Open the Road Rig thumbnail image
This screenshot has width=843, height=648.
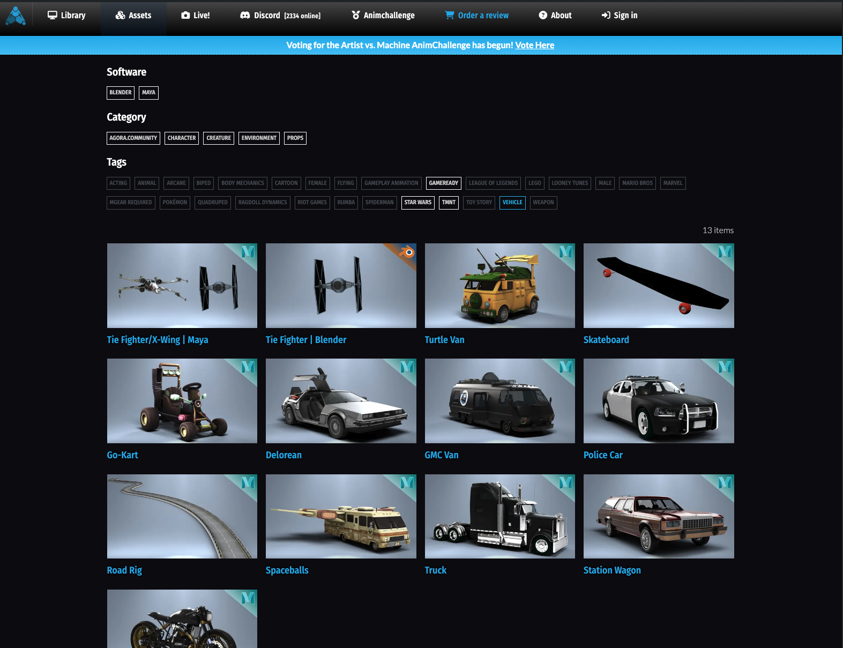click(x=182, y=516)
